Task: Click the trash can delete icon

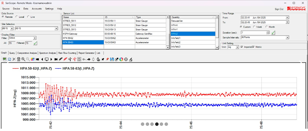Action: click(19, 59)
